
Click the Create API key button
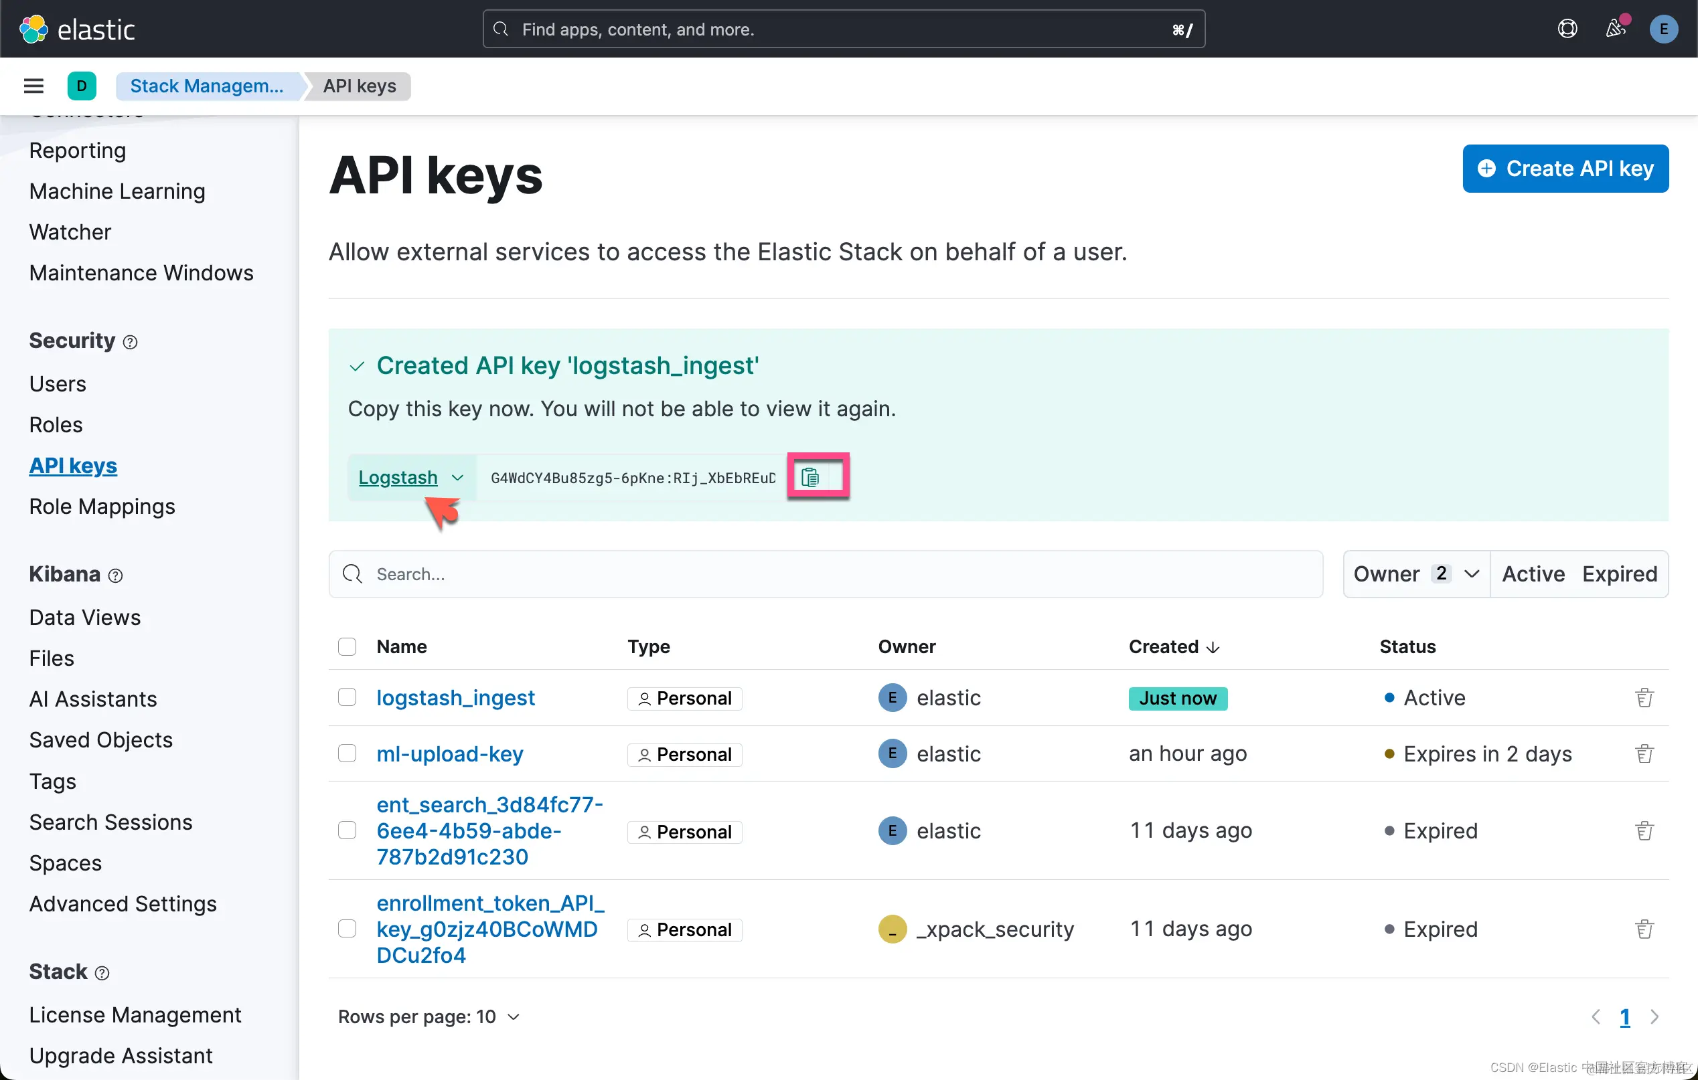1565,169
